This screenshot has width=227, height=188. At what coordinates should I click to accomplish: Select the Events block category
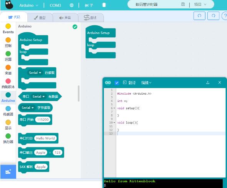(x=8, y=28)
